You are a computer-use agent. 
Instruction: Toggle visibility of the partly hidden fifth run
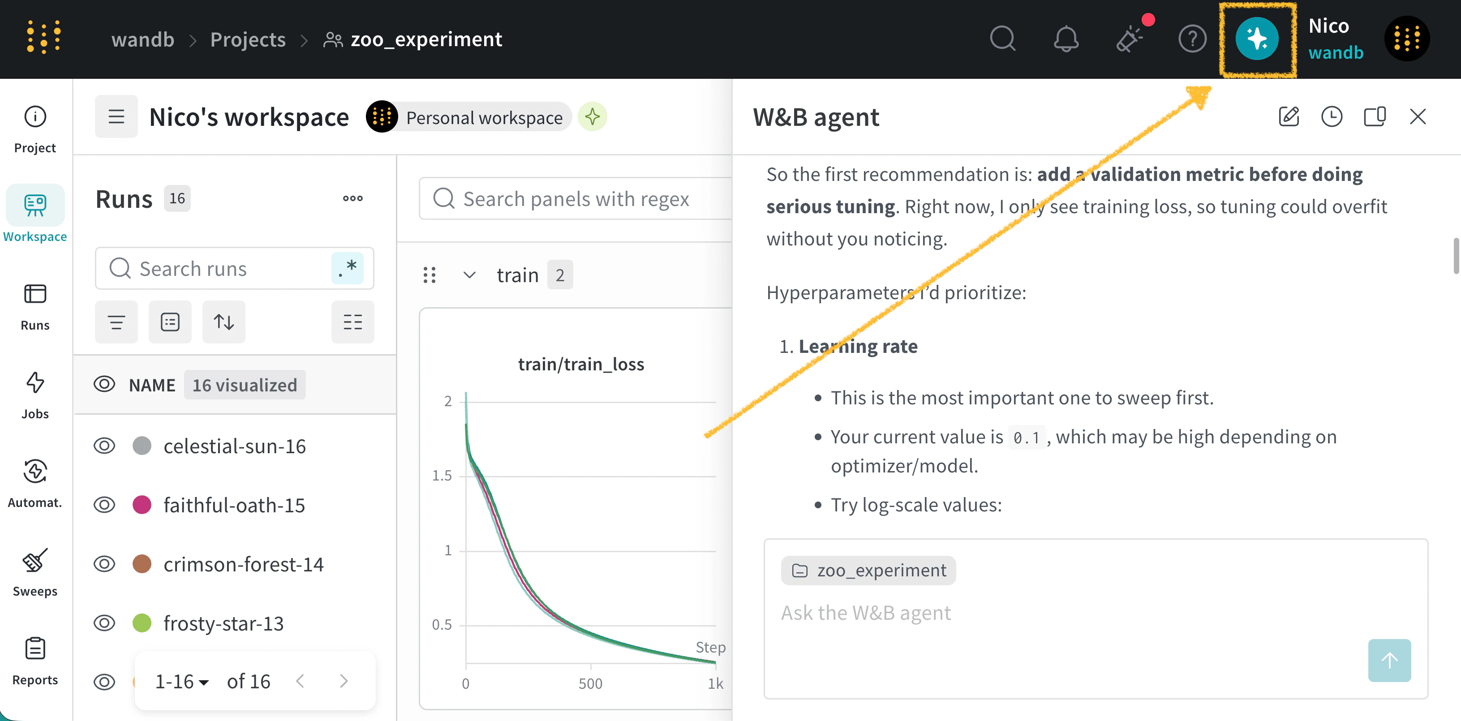pos(104,682)
